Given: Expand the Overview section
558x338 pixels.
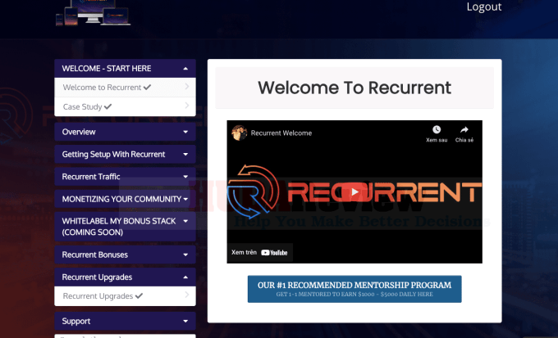Looking at the screenshot, I should [x=125, y=132].
